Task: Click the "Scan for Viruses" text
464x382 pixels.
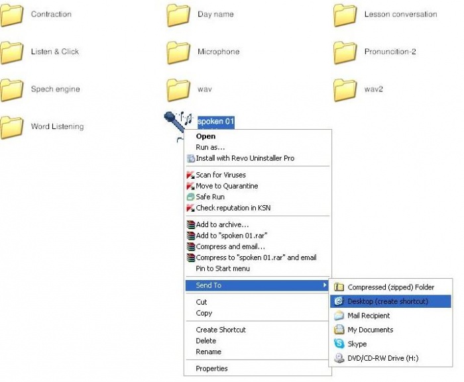Action: tap(221, 175)
